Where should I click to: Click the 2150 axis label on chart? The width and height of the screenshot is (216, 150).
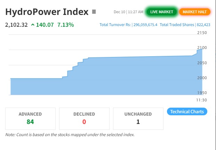click(x=202, y=33)
